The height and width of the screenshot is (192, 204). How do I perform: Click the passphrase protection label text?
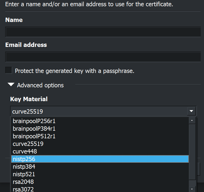pyautogui.click(x=74, y=71)
